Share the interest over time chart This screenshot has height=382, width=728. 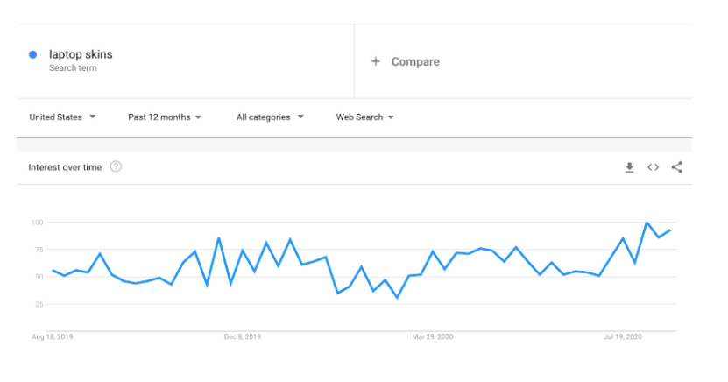(x=676, y=167)
